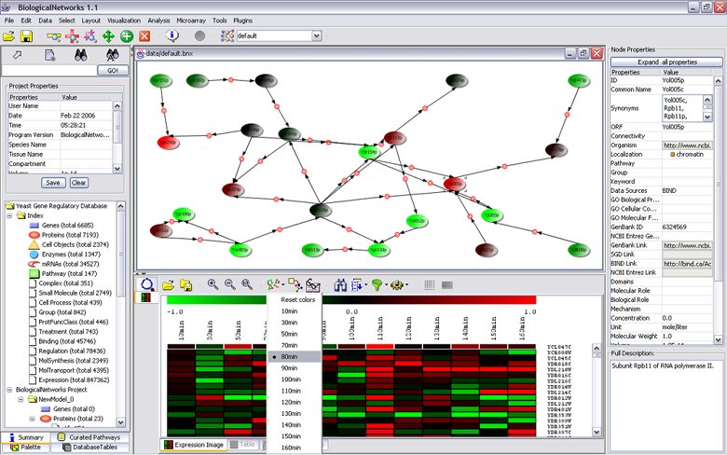Click the microarray save-all folder icon
Viewport: 727px width, 455px height.
[x=185, y=284]
